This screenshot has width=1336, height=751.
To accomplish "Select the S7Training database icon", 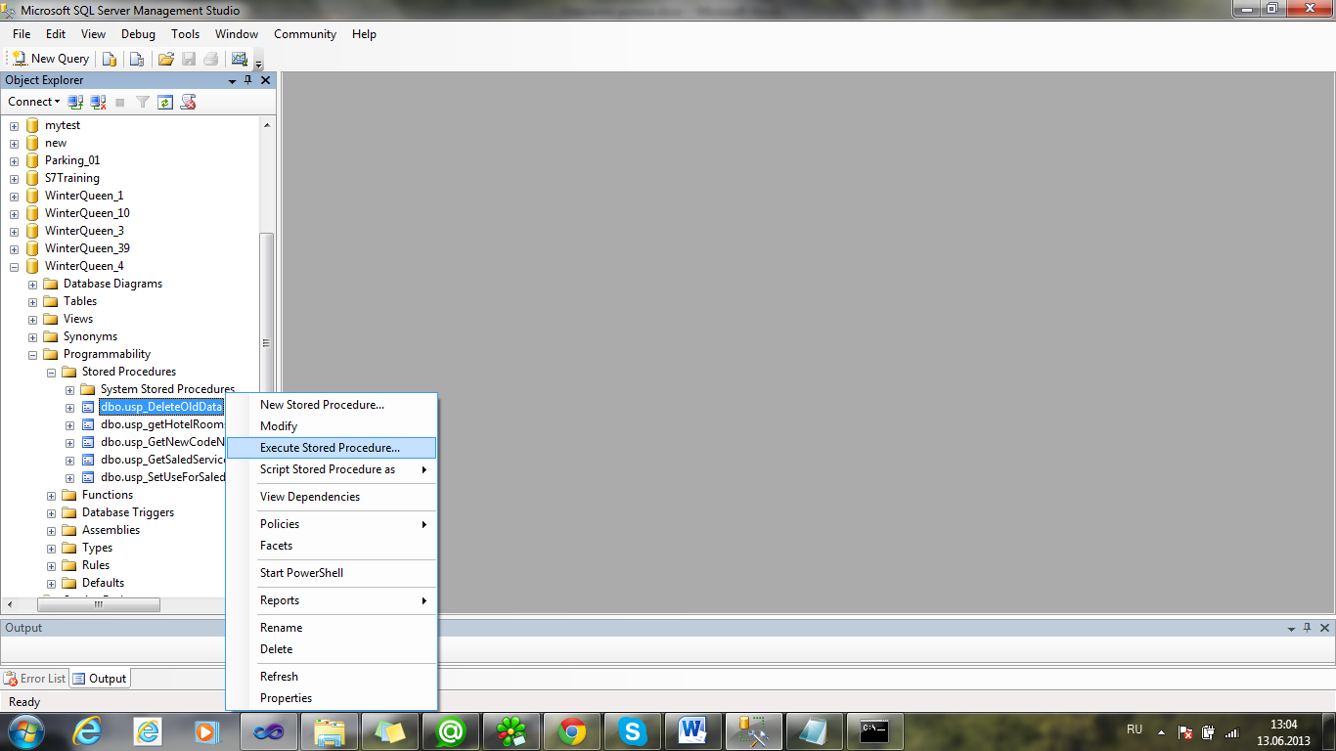I will point(32,178).
